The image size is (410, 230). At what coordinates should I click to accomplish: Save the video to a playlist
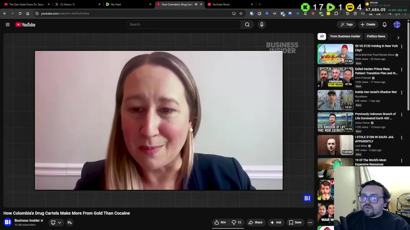pyautogui.click(x=295, y=222)
